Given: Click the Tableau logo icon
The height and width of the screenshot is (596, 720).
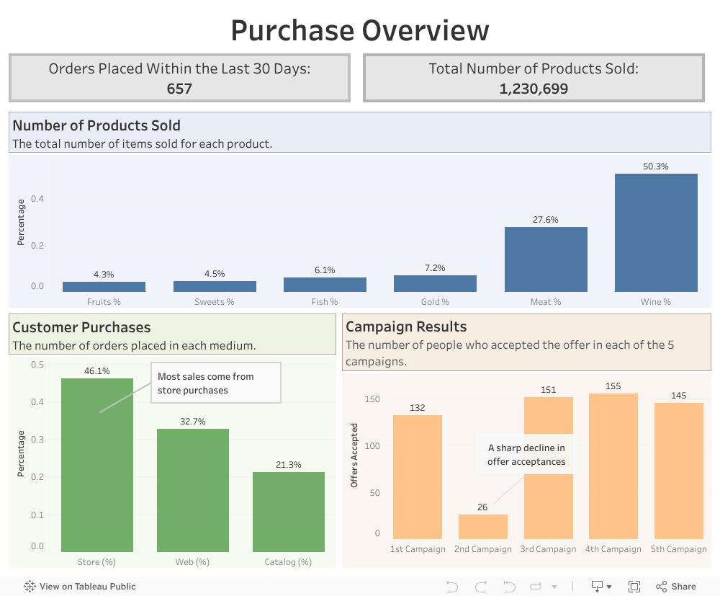Looking at the screenshot, I should pos(30,587).
